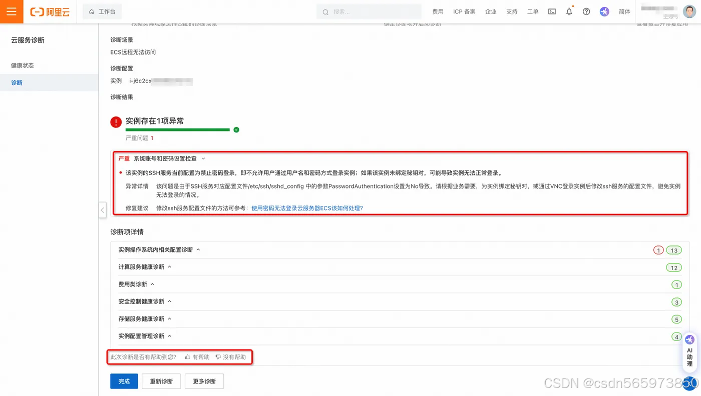Open the notifications bell icon
The image size is (701, 396).
[x=569, y=11]
